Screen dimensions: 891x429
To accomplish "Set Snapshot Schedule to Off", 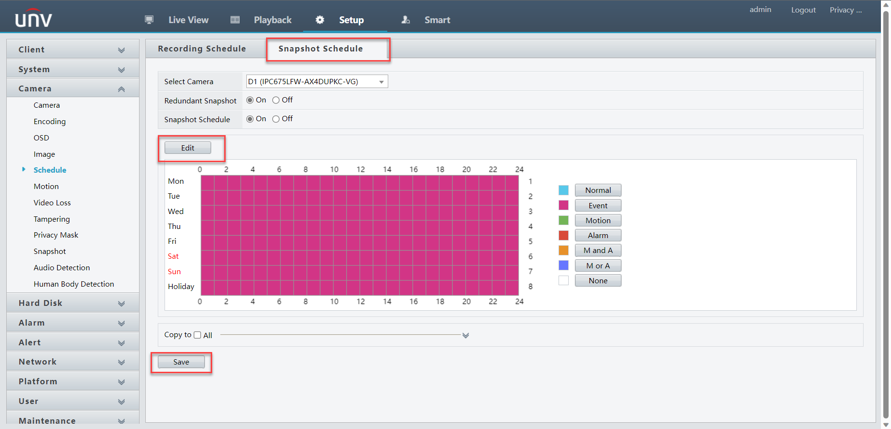I will (276, 119).
